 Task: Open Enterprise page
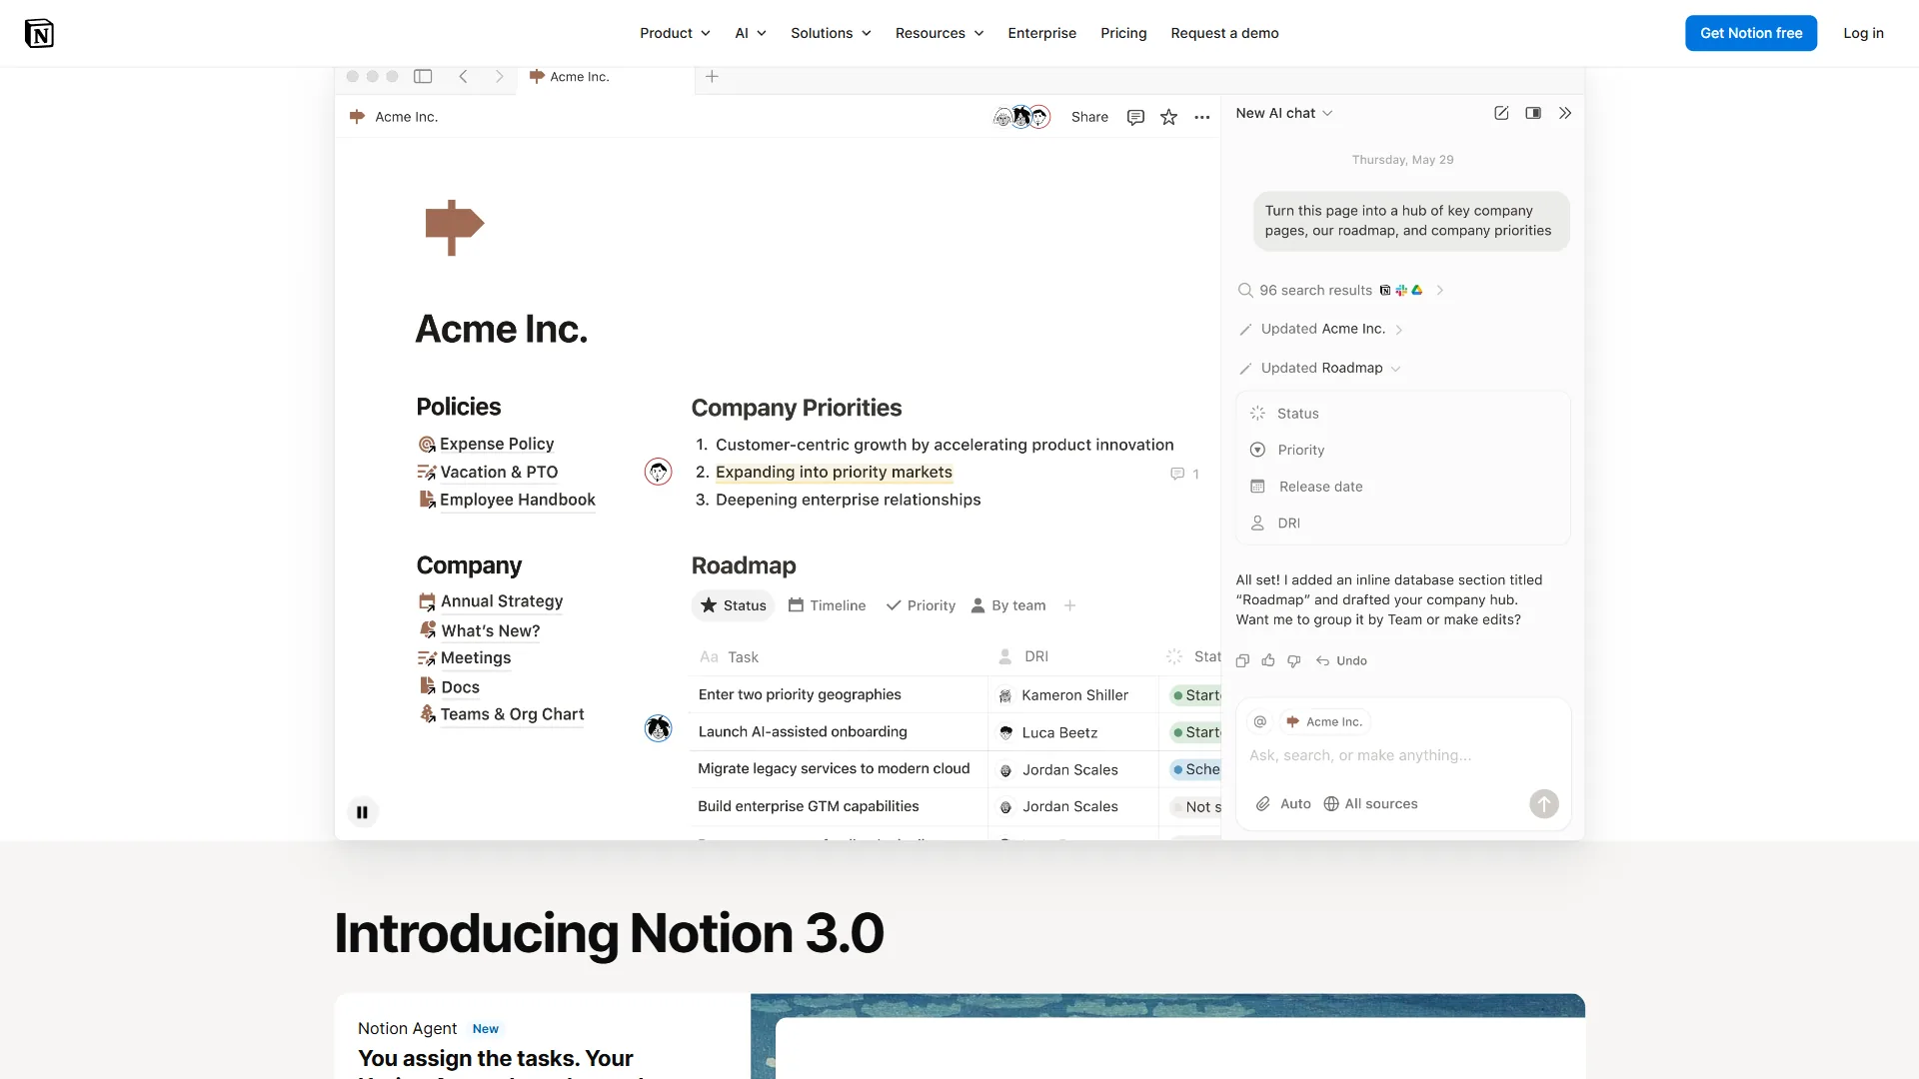click(x=1041, y=33)
